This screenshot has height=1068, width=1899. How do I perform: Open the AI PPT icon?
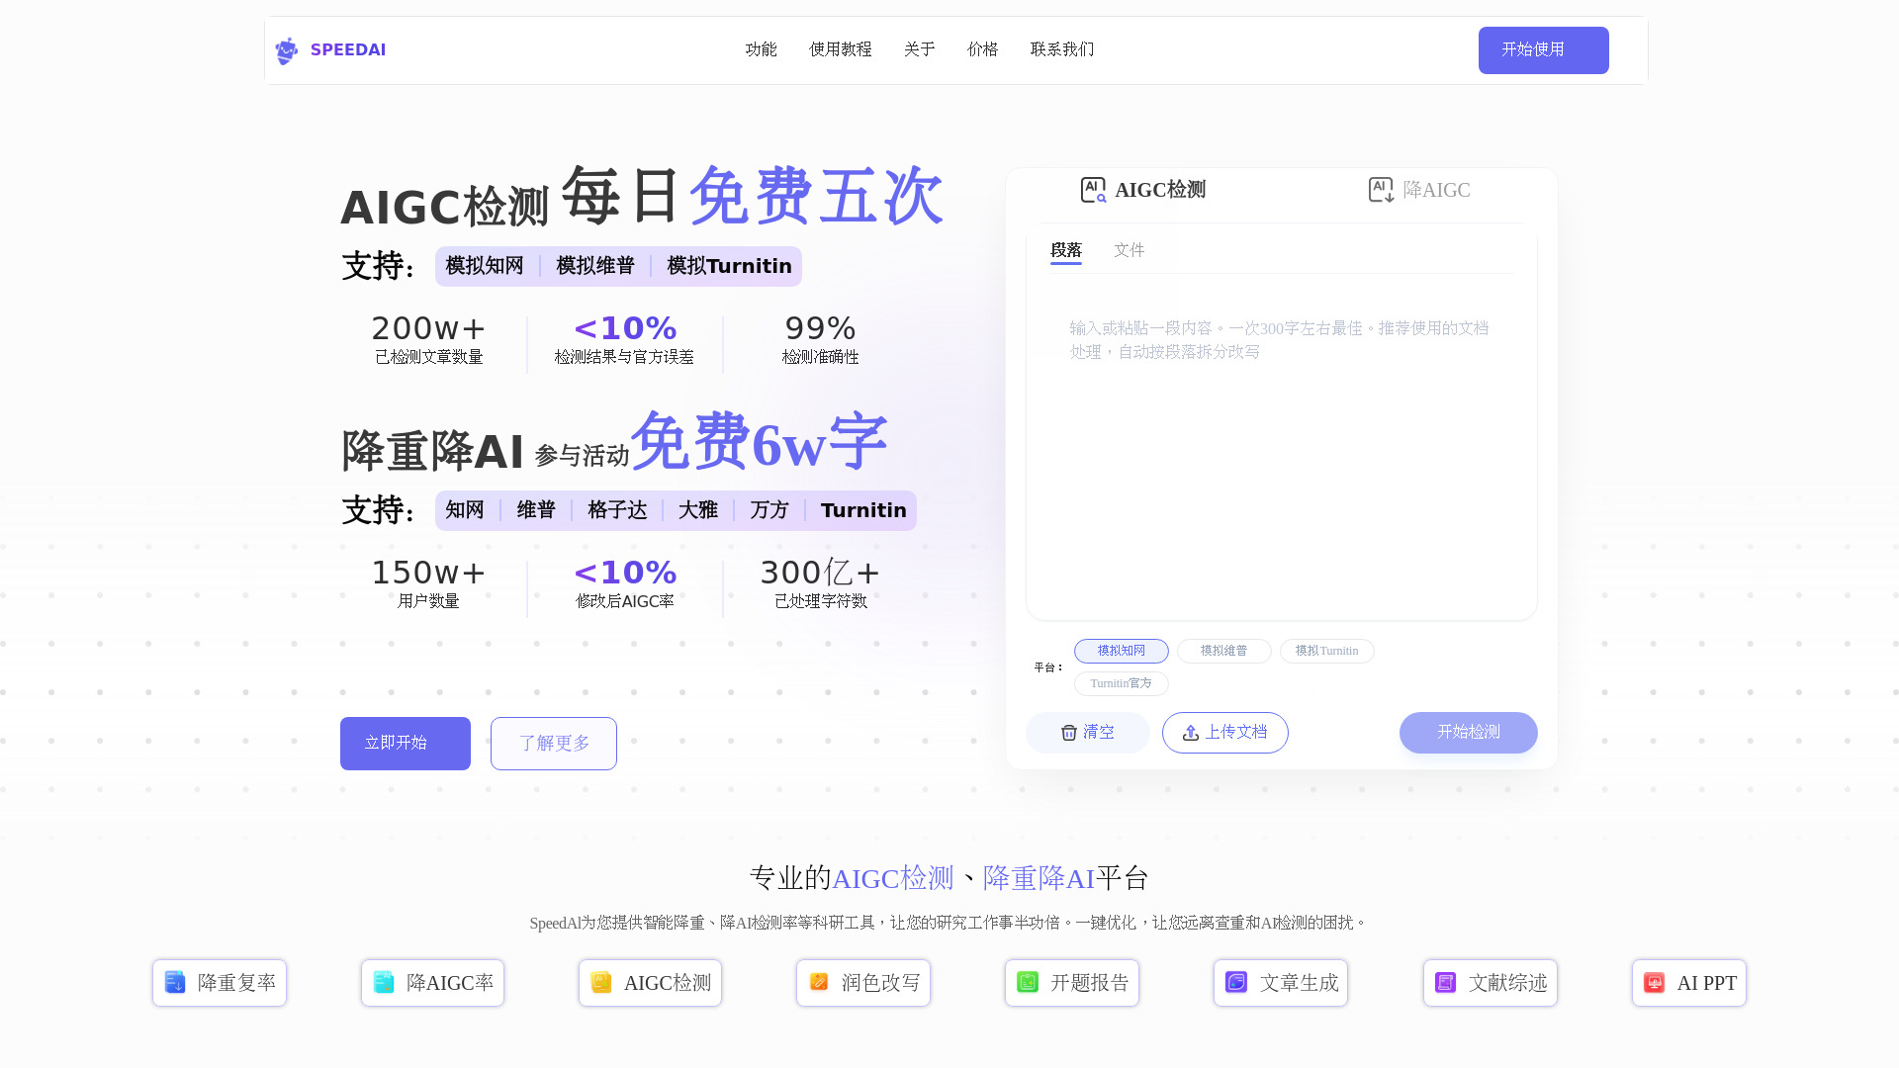click(1654, 982)
